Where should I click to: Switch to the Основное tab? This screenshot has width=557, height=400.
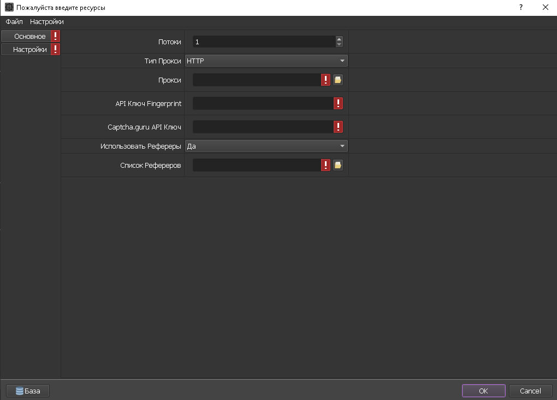pyautogui.click(x=26, y=36)
